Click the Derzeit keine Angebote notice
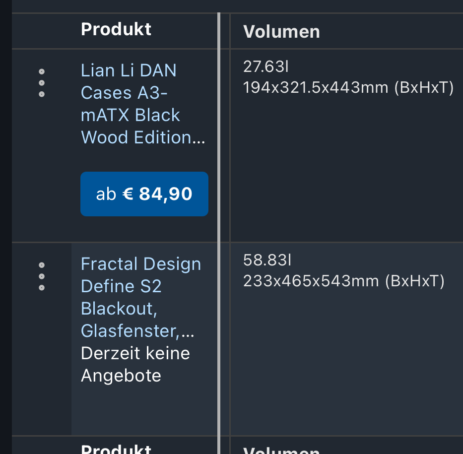463x454 pixels. click(135, 365)
